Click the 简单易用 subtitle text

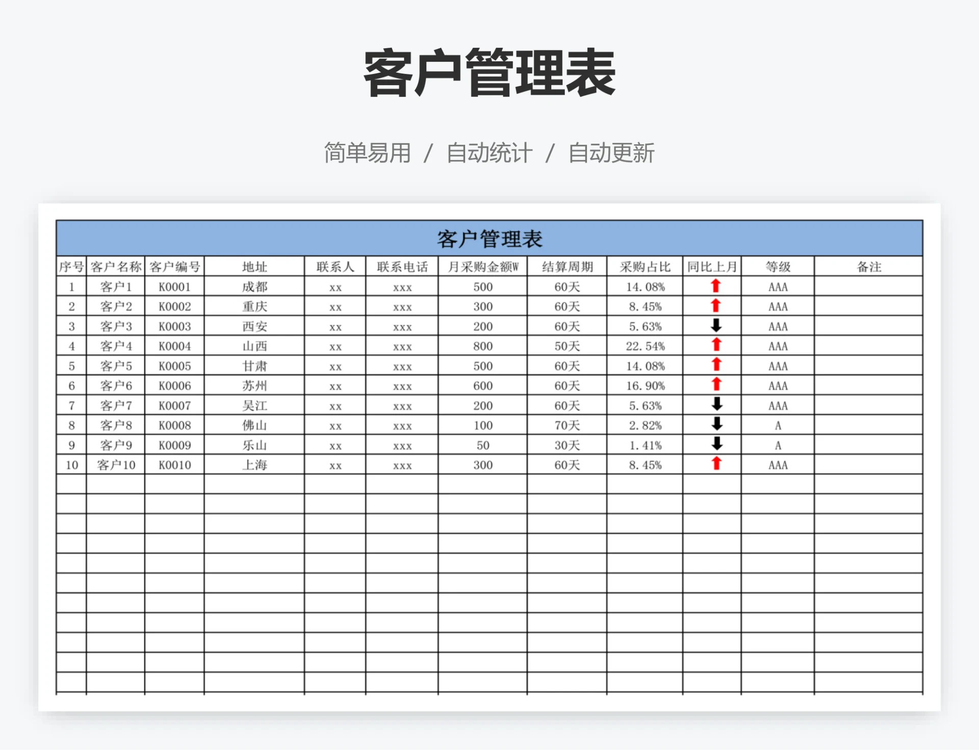click(368, 151)
